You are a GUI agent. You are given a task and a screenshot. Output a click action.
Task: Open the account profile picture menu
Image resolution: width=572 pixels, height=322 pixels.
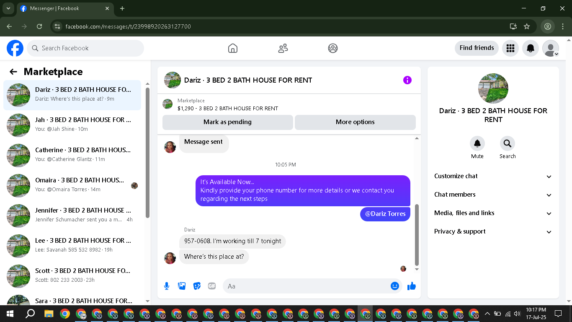tap(551, 48)
